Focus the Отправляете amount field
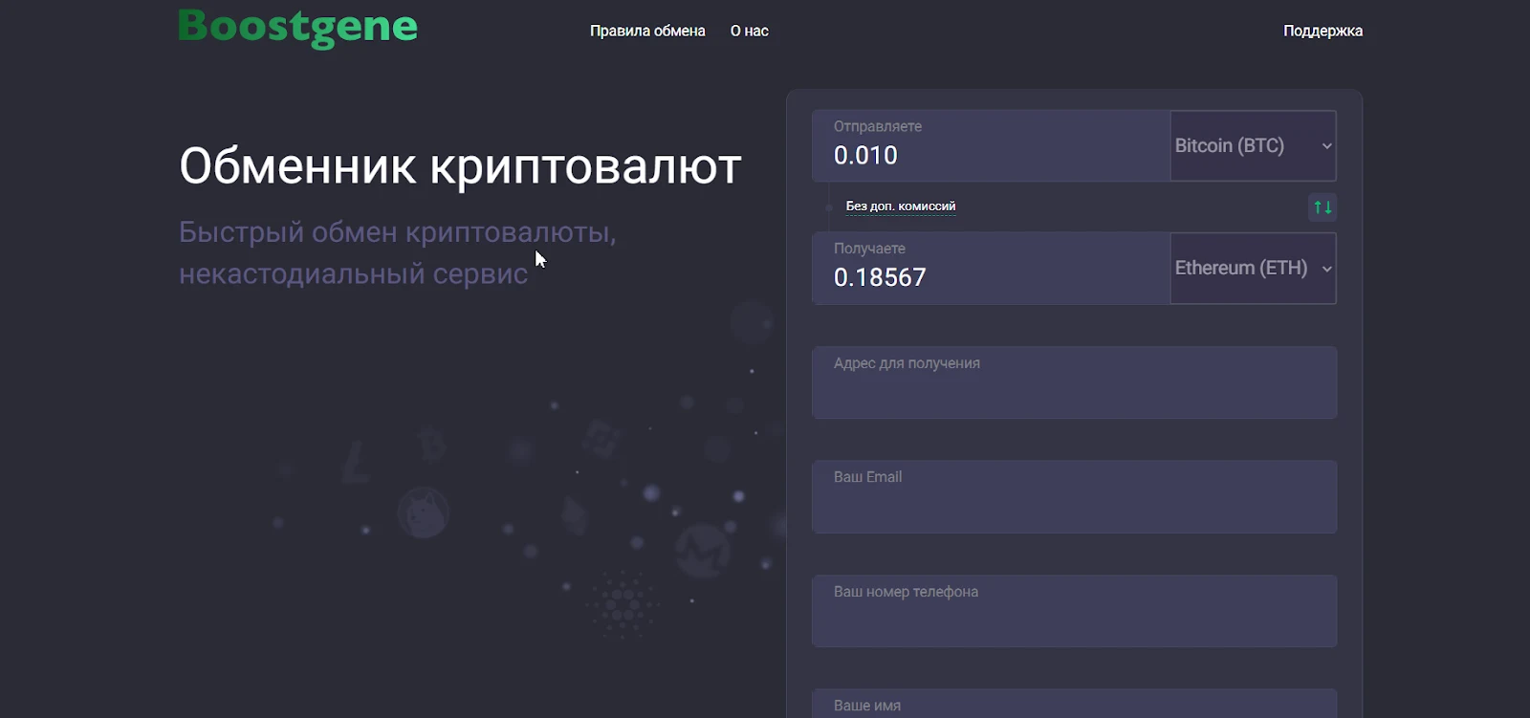This screenshot has height=718, width=1530. [991, 145]
